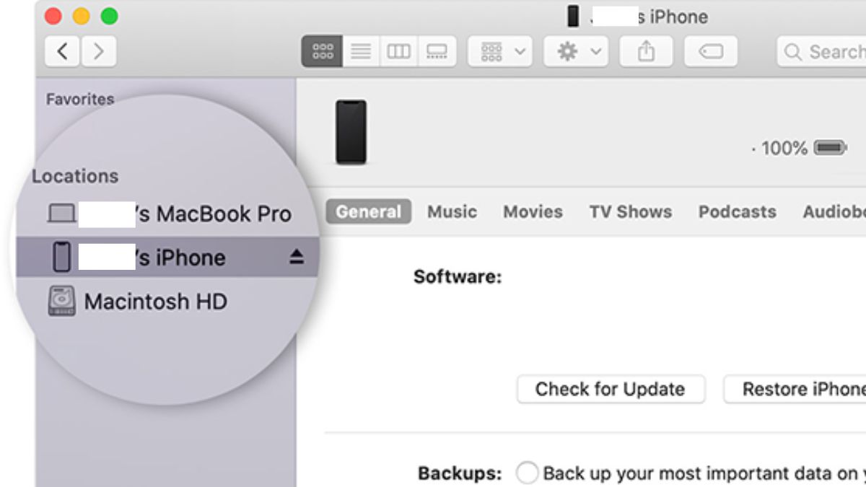
Task: Click the battery icon beside 100%
Action: point(830,148)
